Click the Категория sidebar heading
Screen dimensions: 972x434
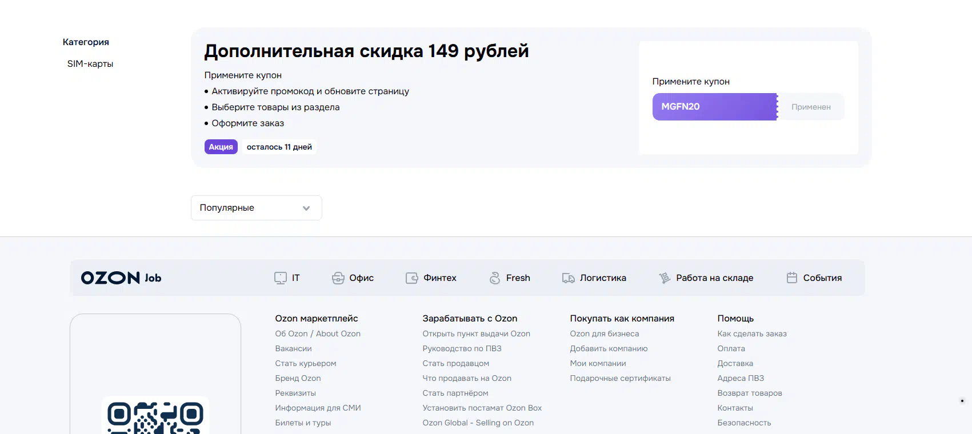tap(86, 42)
